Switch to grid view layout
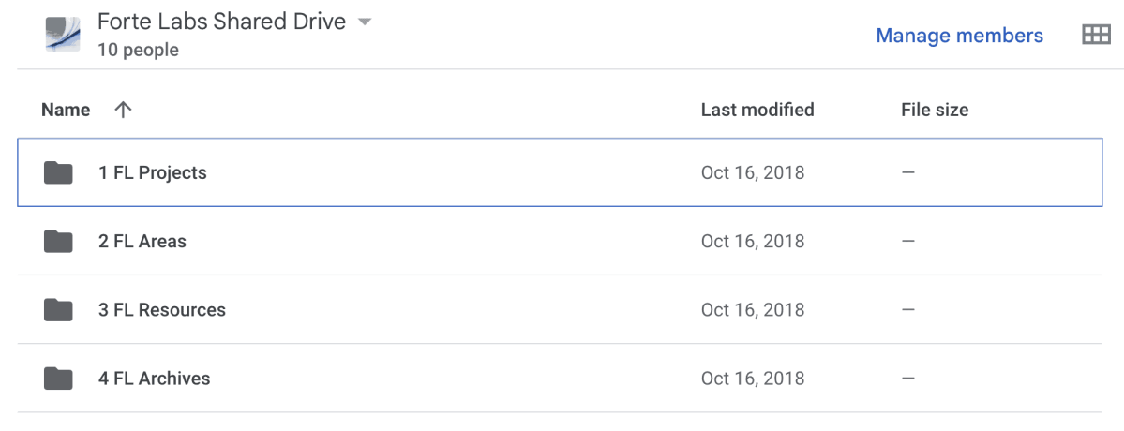Image resolution: width=1124 pixels, height=431 pixels. (1096, 36)
